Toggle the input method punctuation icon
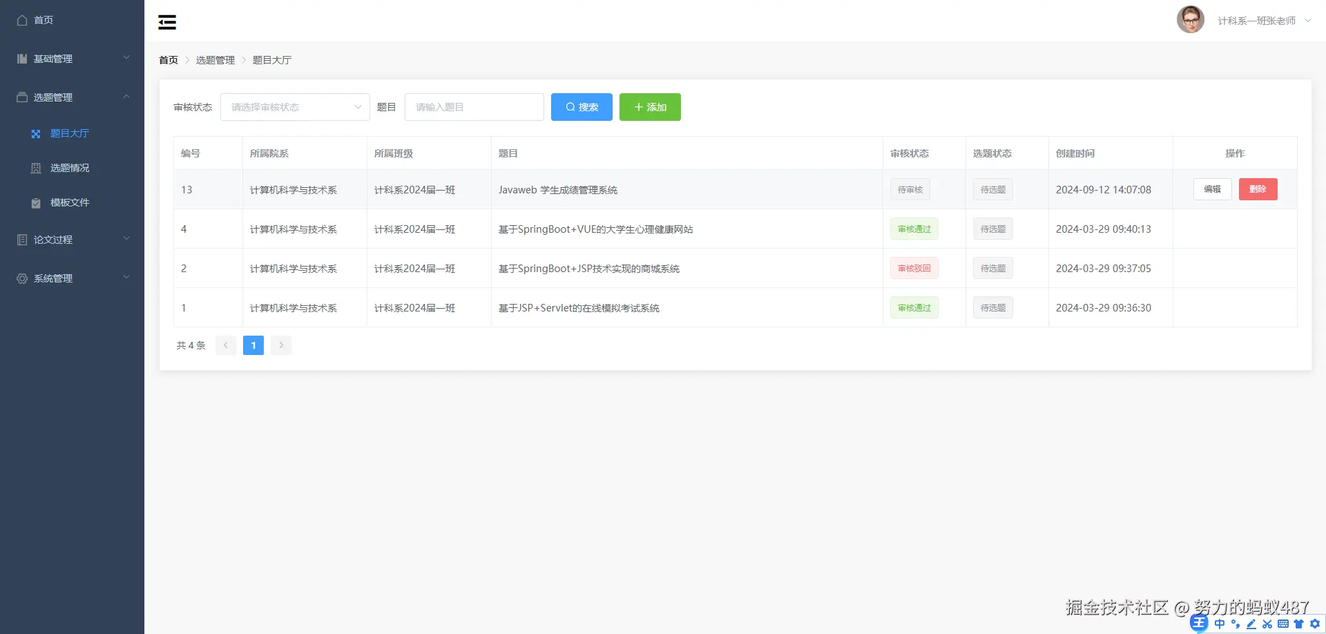The height and width of the screenshot is (634, 1326). [1236, 624]
